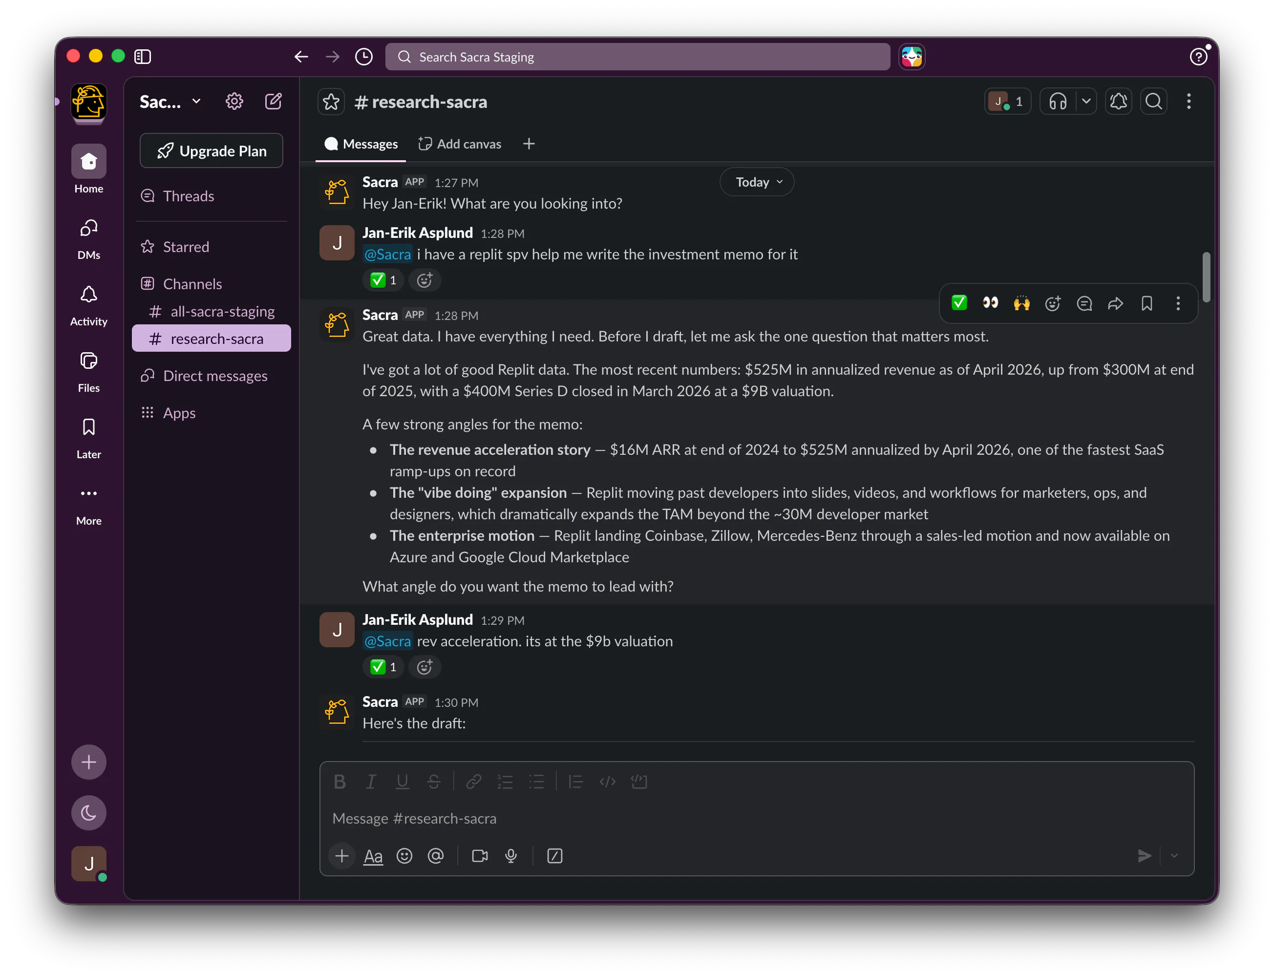
Task: Open Threads in the sidebar
Action: coord(212,196)
